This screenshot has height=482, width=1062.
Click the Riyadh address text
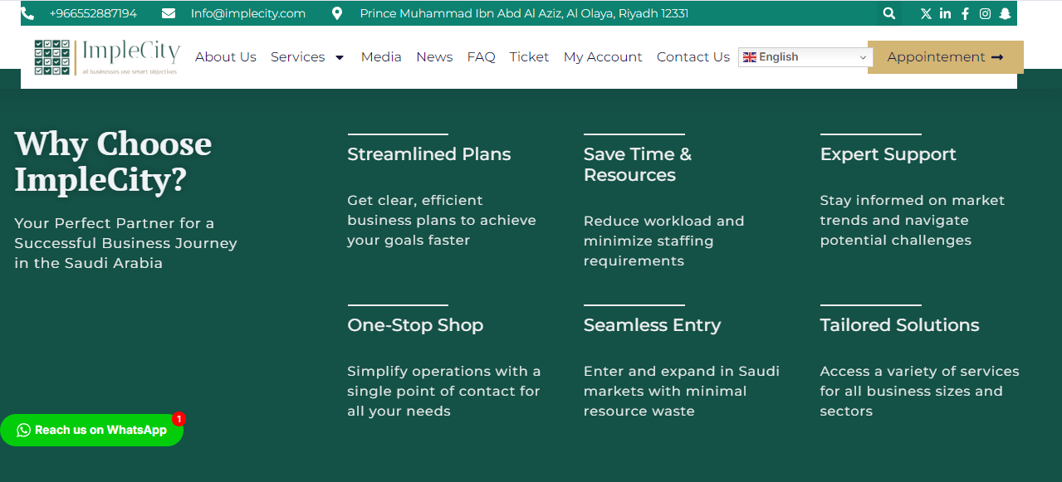[524, 13]
